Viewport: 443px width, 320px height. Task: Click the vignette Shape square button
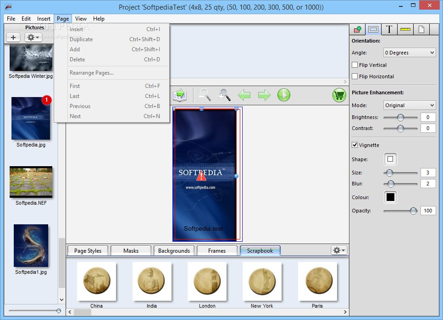tap(390, 159)
